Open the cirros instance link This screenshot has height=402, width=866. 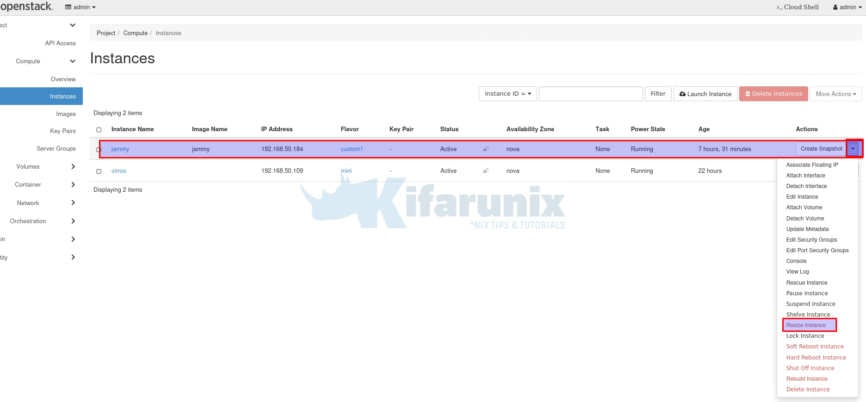tap(118, 171)
